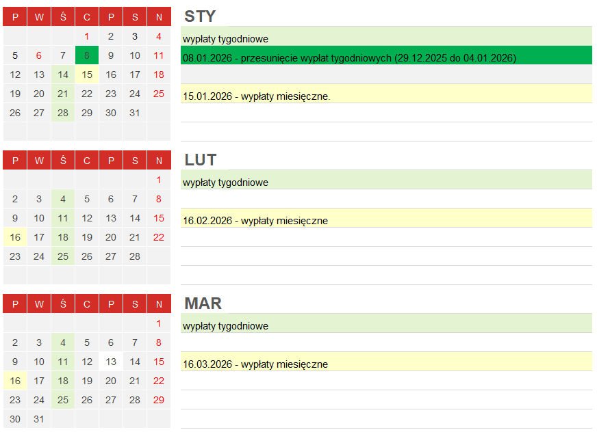Pick day 11 in the February calendar
The height and width of the screenshot is (432, 597).
click(63, 218)
